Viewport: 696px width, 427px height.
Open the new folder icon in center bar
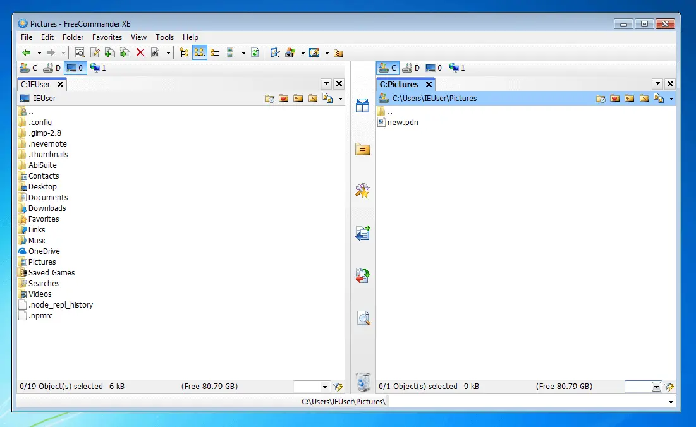pyautogui.click(x=362, y=150)
